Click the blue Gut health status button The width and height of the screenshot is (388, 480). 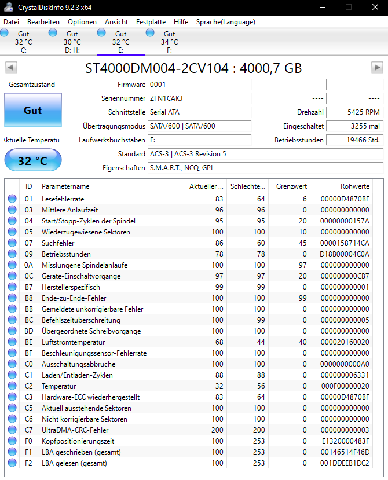(33, 110)
